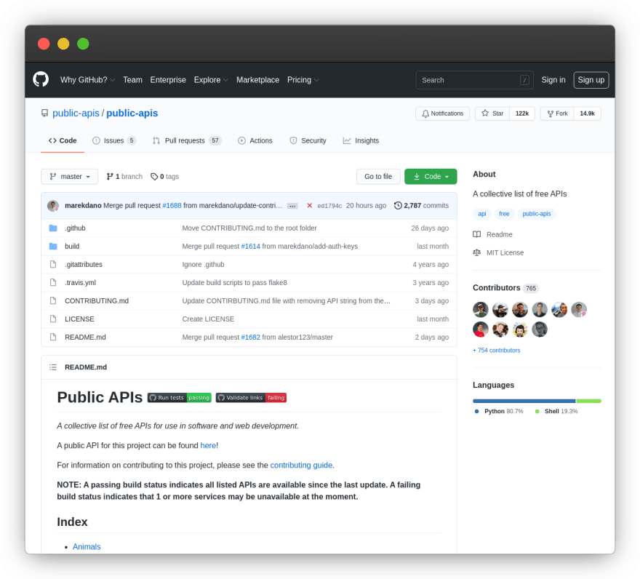Click the Shell segment of language bar
Screen dimensions: 640x579
pos(588,401)
